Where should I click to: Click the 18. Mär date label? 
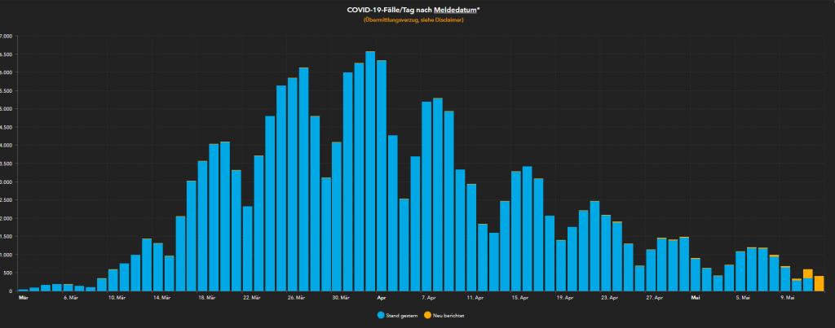pos(206,298)
